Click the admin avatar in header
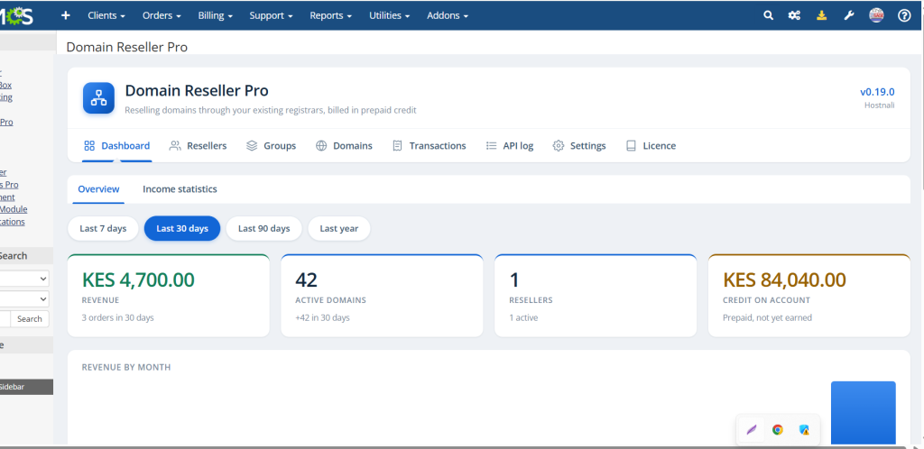Screen dimensions: 924x449 point(876,16)
